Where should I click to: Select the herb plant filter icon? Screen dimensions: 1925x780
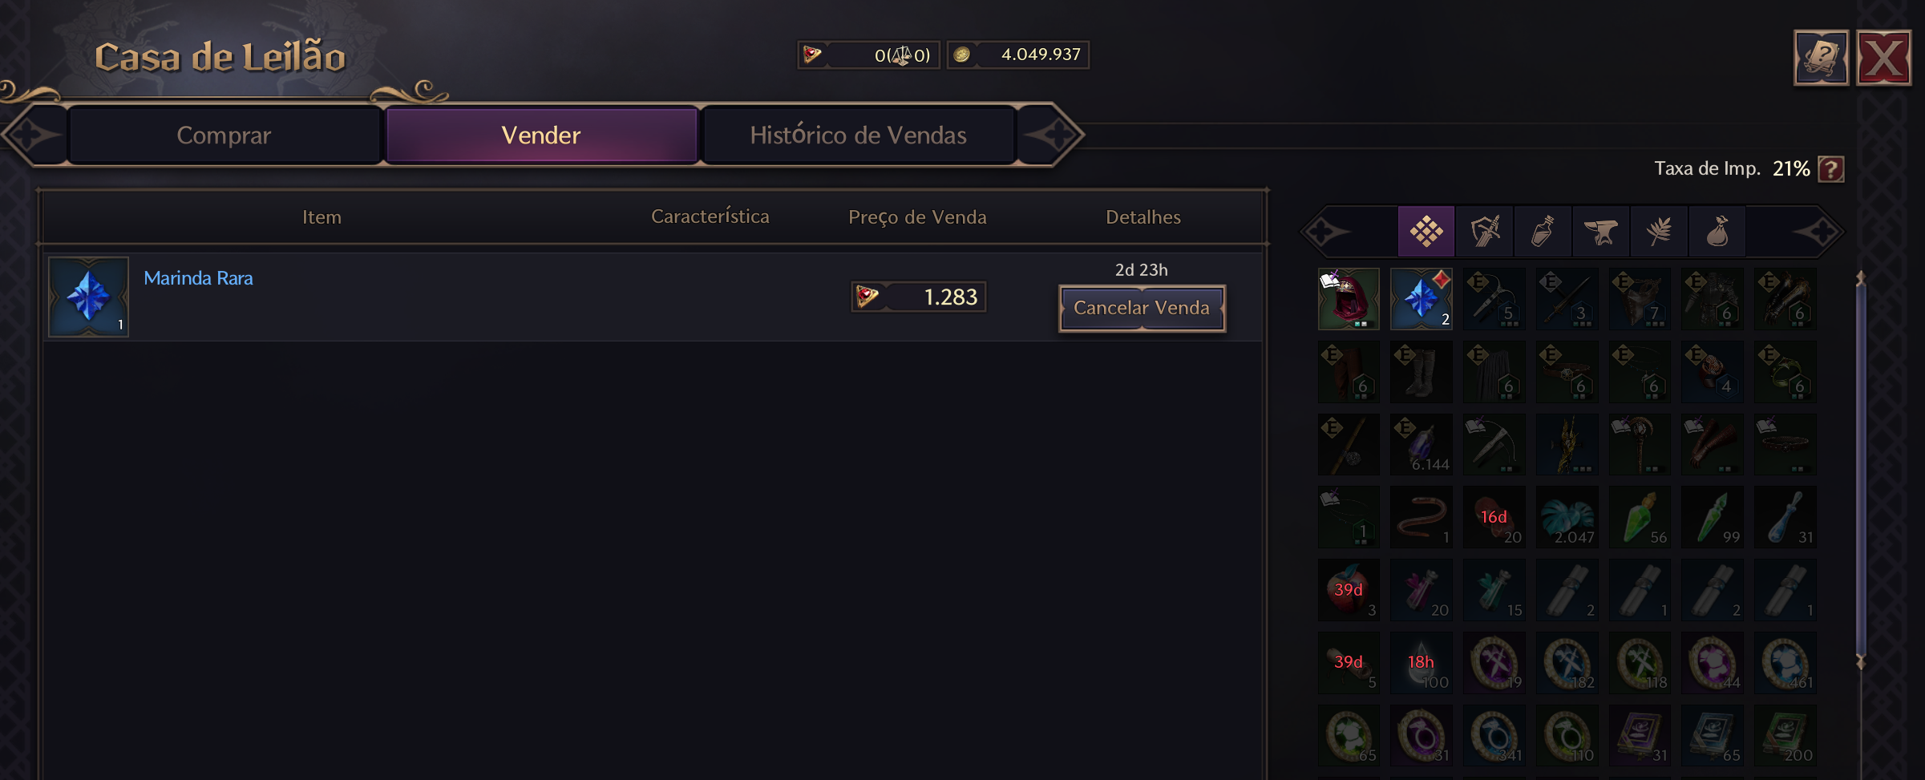click(x=1659, y=232)
